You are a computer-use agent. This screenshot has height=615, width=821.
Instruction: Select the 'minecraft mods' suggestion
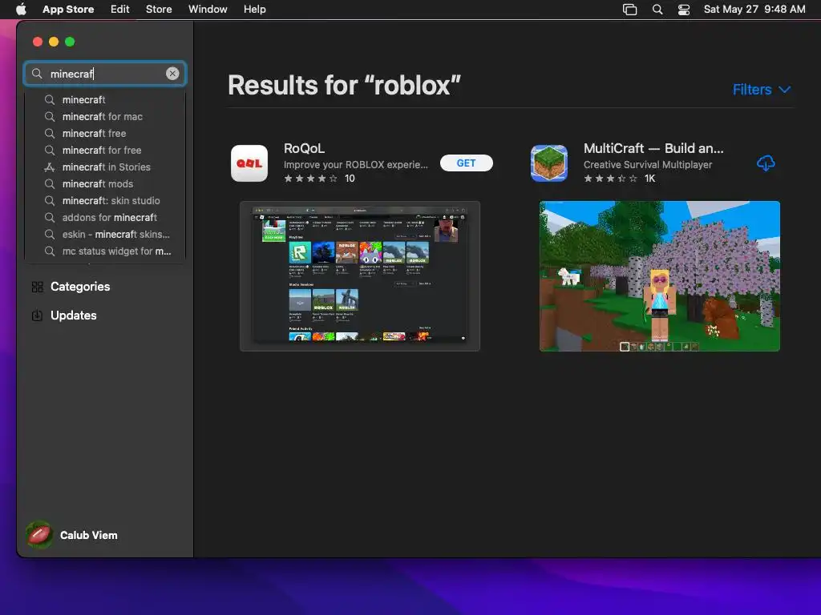pyautogui.click(x=105, y=183)
